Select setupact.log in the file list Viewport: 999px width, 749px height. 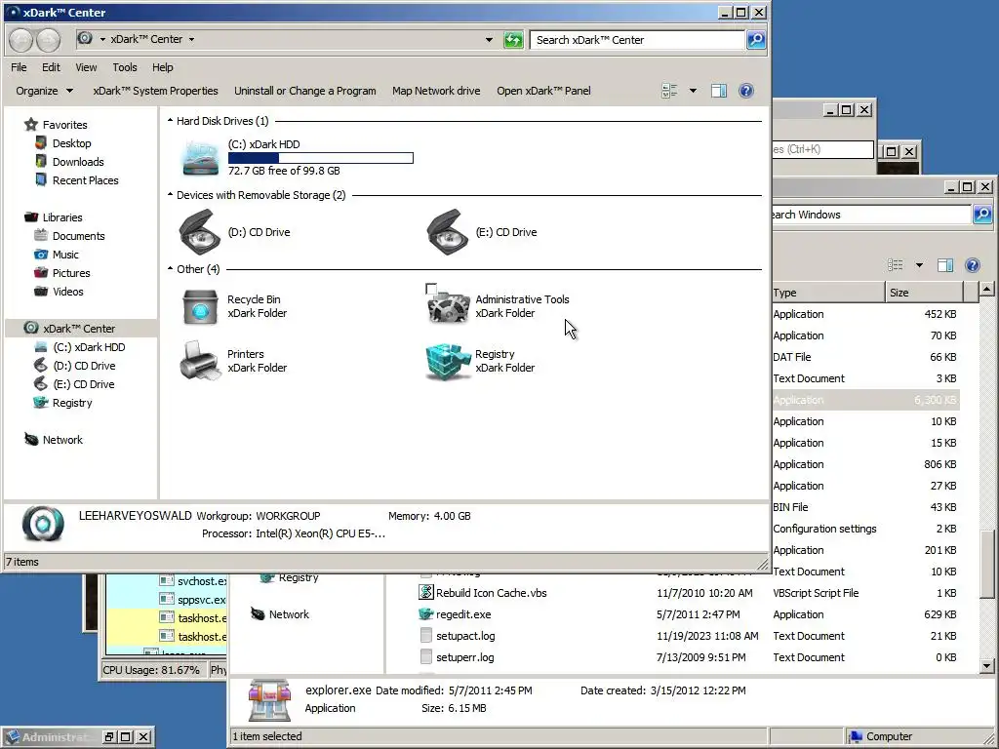(x=465, y=636)
